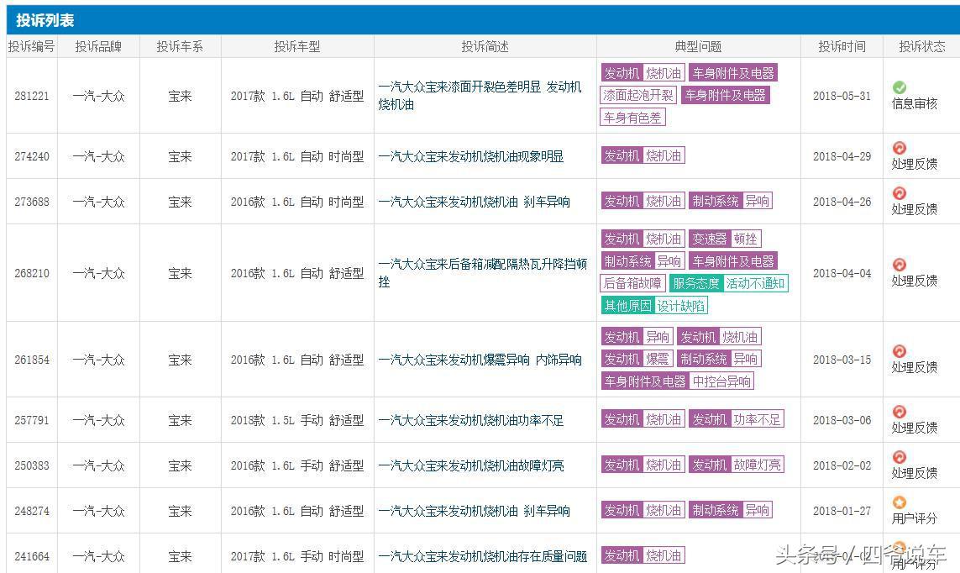960x573 pixels.
Task: Select the 烧机油 tag in complaint 274240 row
Action: click(x=663, y=155)
